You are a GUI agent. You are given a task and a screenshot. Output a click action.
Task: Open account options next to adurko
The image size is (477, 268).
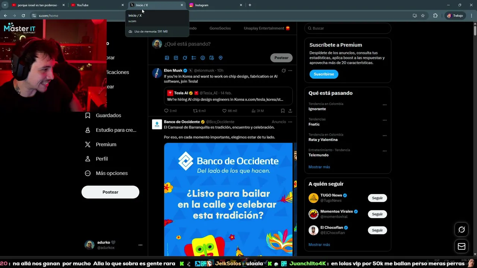(x=140, y=245)
